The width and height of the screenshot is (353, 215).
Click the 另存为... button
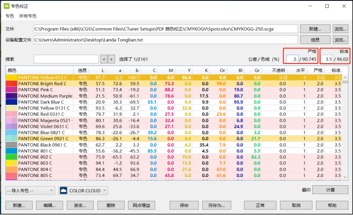217,205
